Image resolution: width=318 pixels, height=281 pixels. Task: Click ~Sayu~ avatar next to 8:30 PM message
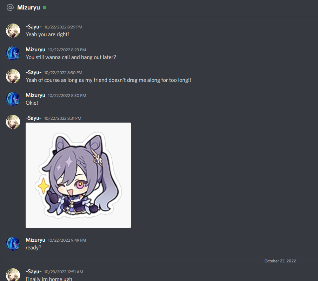coord(13,76)
